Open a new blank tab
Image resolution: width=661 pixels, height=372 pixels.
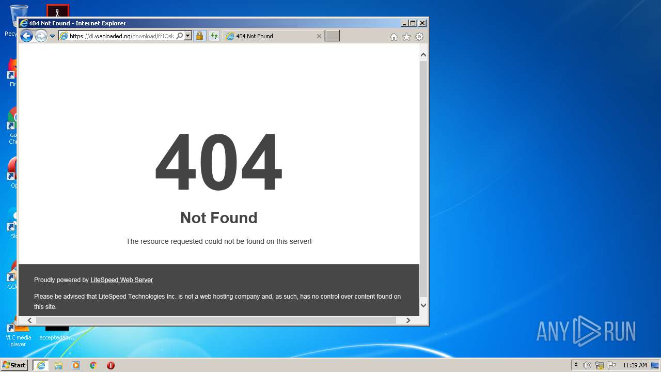click(332, 36)
